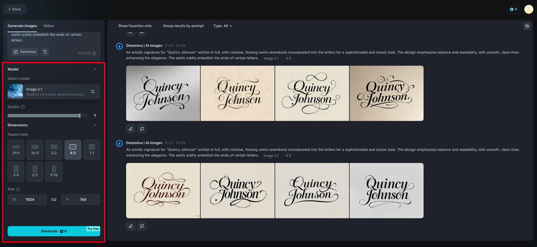Screen dimensions: 537x247
Task: Collapse the Model section
Action: pos(95,69)
